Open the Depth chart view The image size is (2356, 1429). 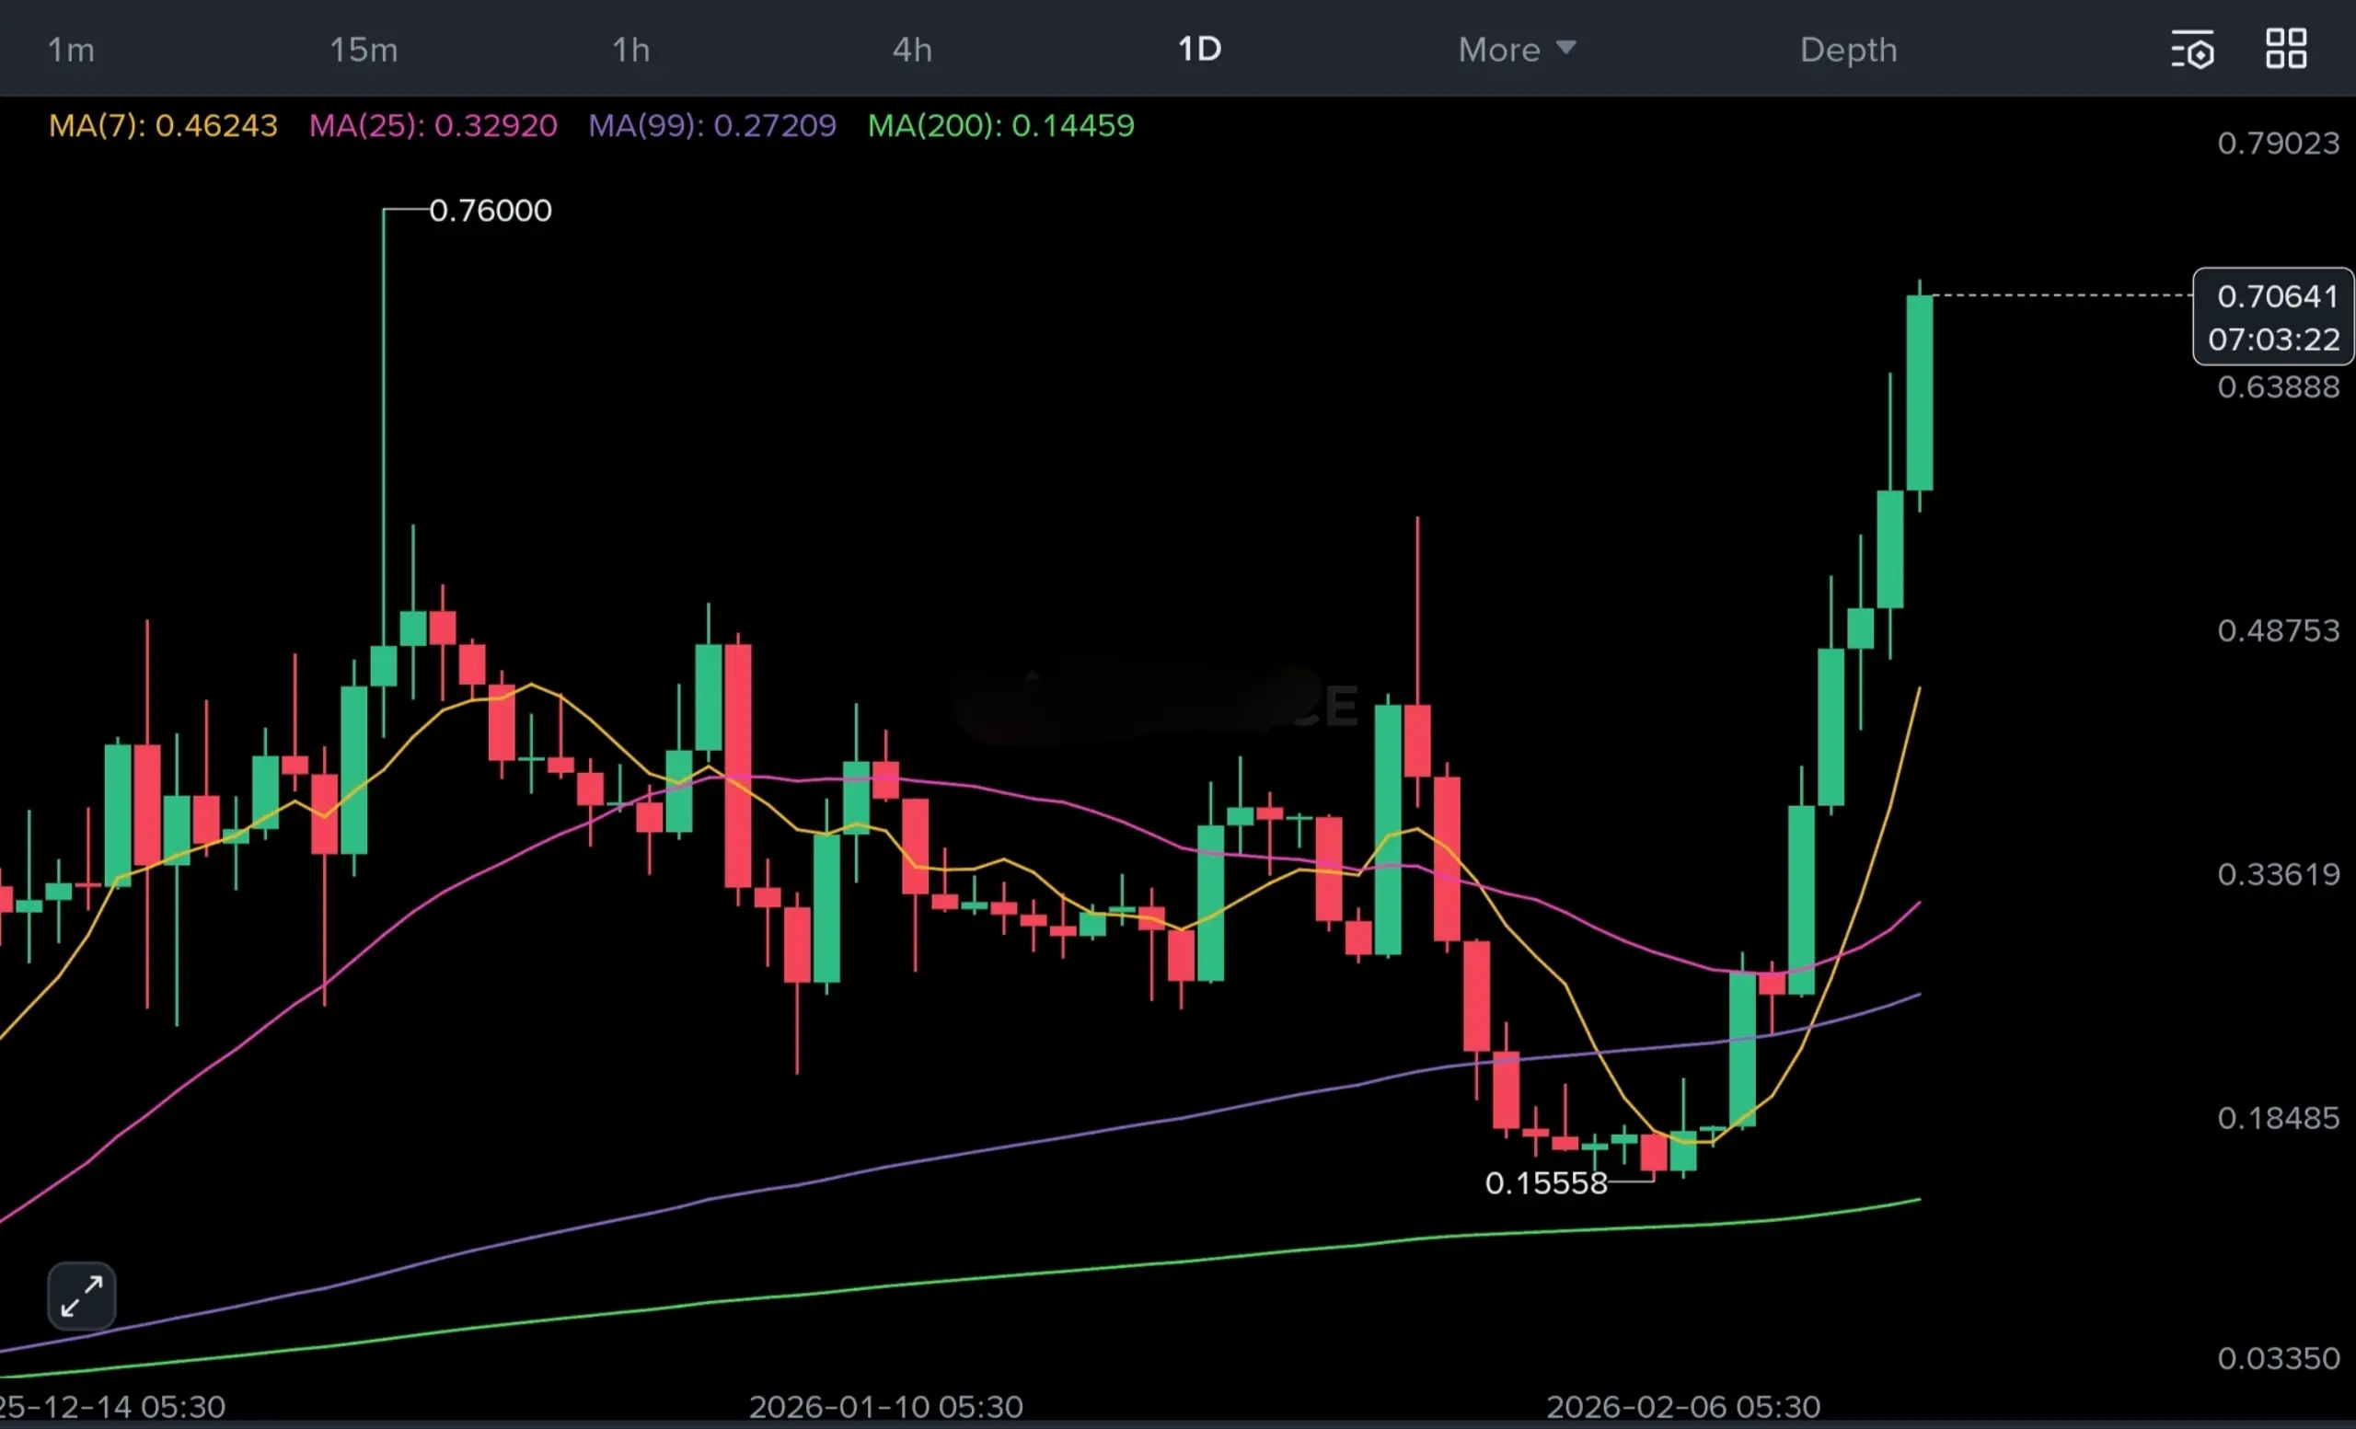click(x=1848, y=50)
